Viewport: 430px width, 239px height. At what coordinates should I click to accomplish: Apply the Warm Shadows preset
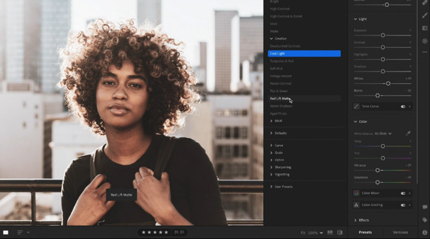(x=281, y=106)
